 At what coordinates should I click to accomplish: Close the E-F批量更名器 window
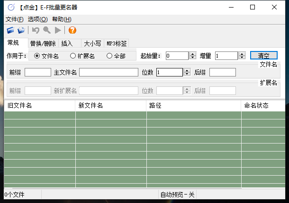coord(274,8)
